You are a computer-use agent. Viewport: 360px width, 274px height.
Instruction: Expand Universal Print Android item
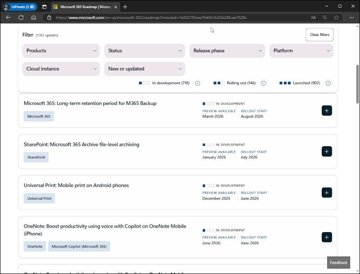tap(327, 193)
